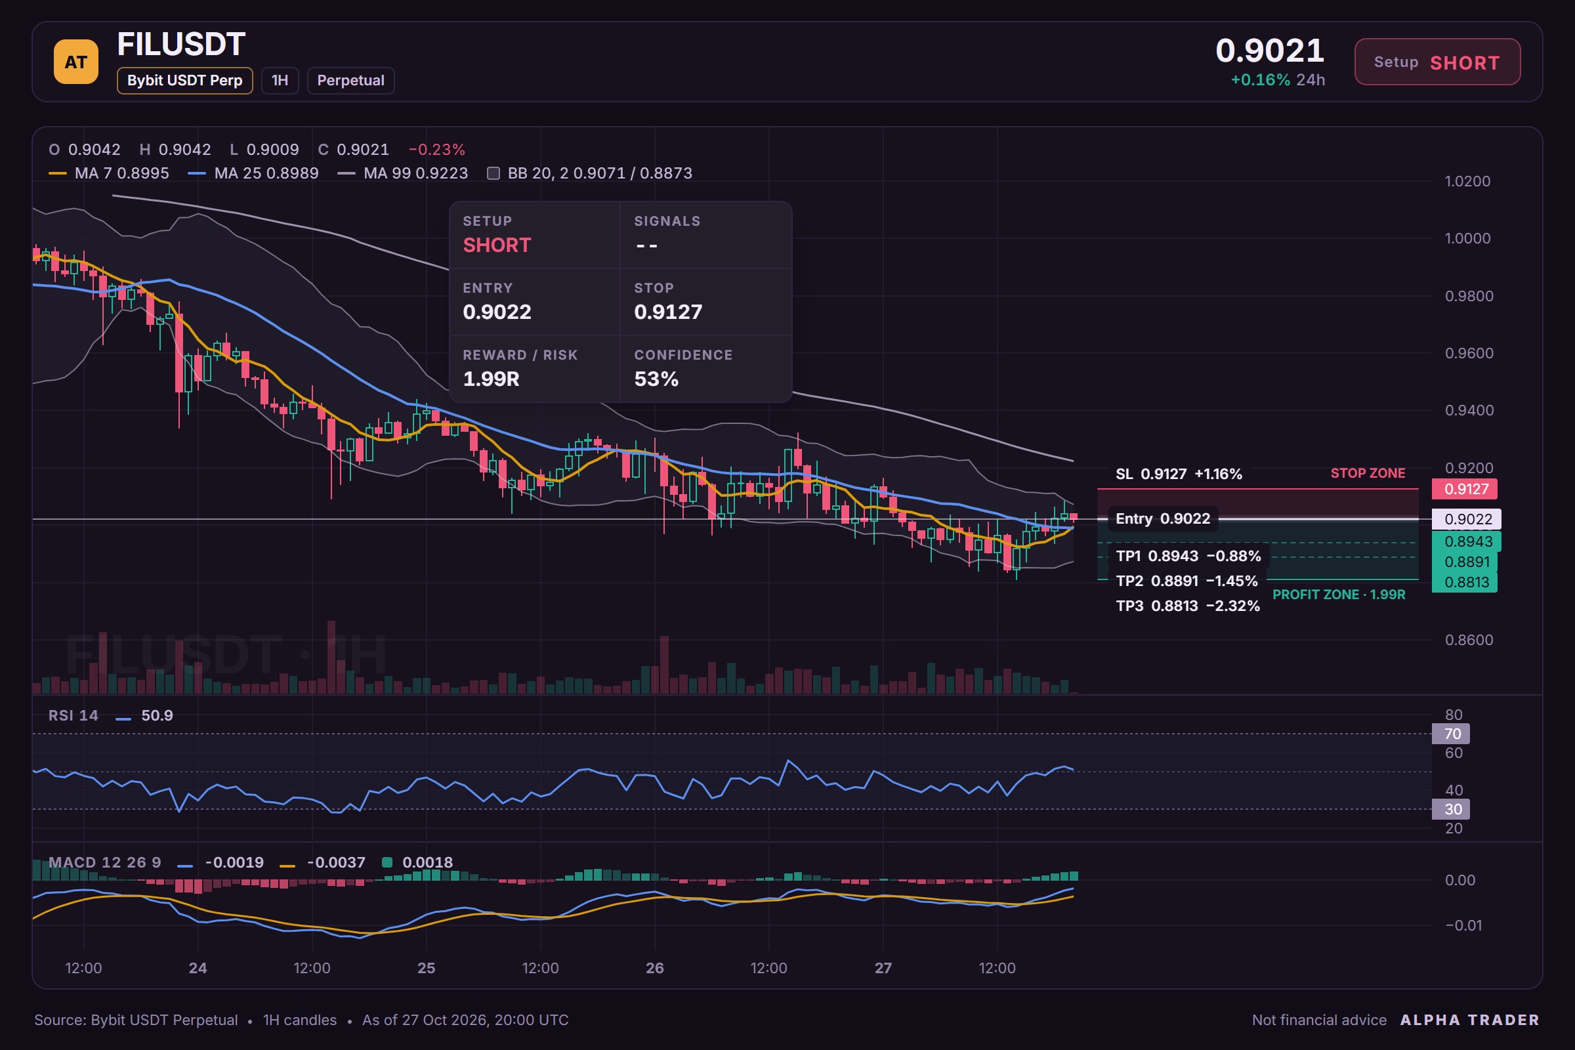Open the Setup SHORT button
Screen dimensions: 1575x1050
tap(1437, 62)
